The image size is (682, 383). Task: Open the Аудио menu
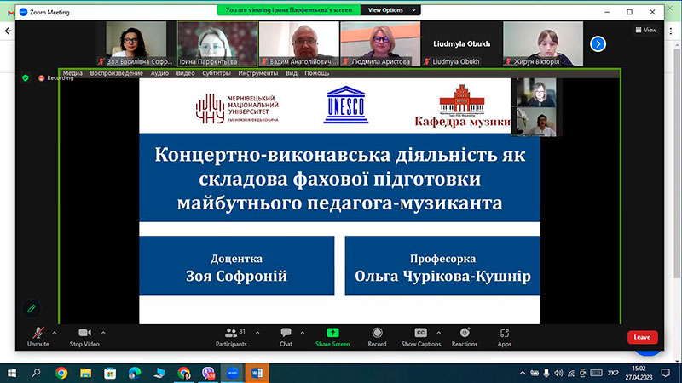(x=159, y=73)
